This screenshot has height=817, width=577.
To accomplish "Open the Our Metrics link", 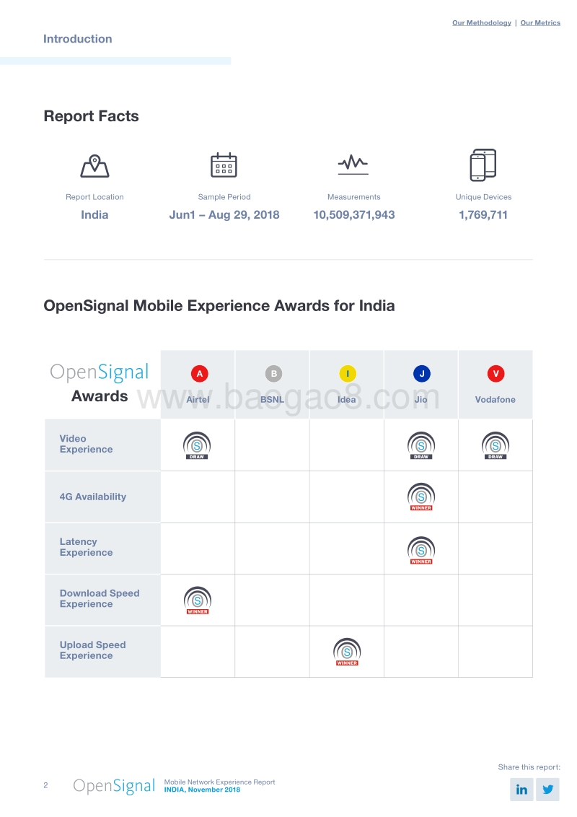I will tap(540, 22).
